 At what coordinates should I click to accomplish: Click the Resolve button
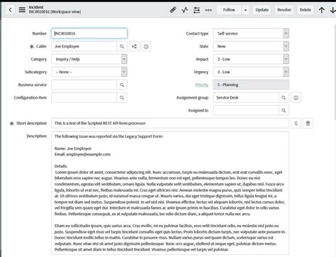click(x=284, y=10)
